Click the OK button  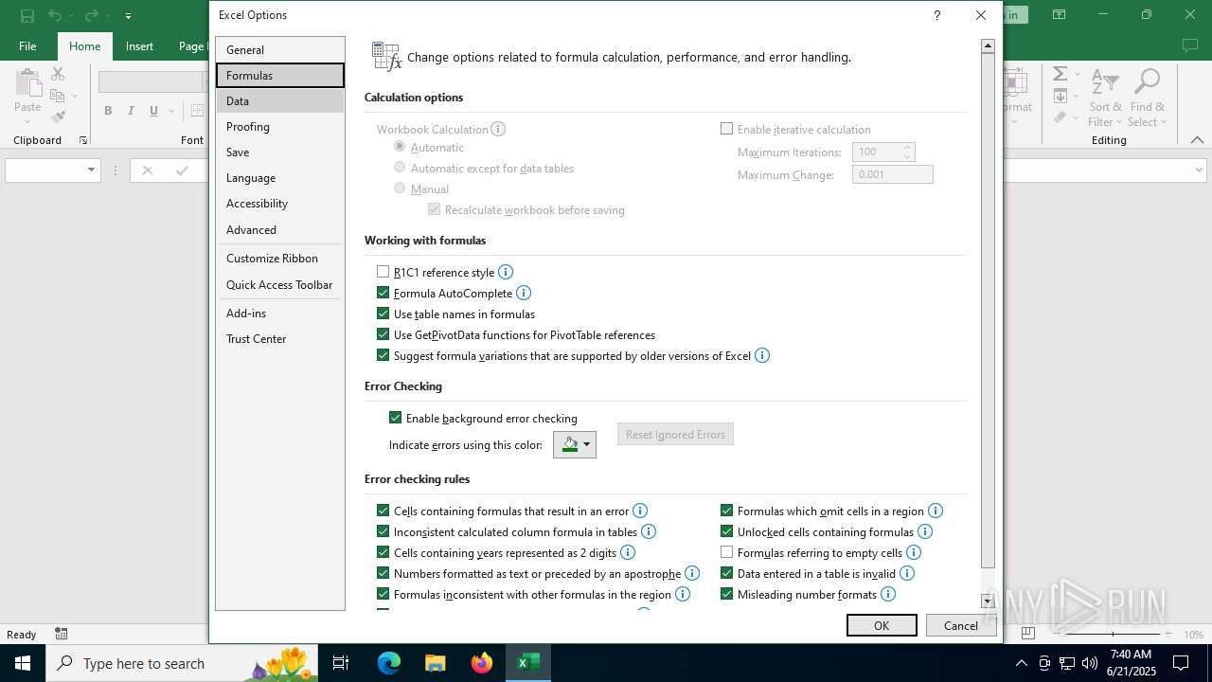(882, 625)
